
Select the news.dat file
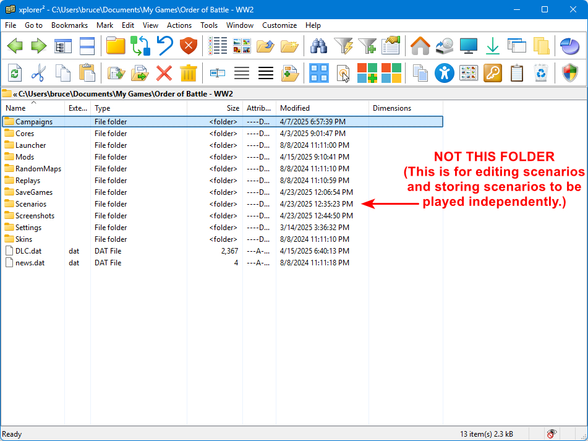(x=223, y=262)
